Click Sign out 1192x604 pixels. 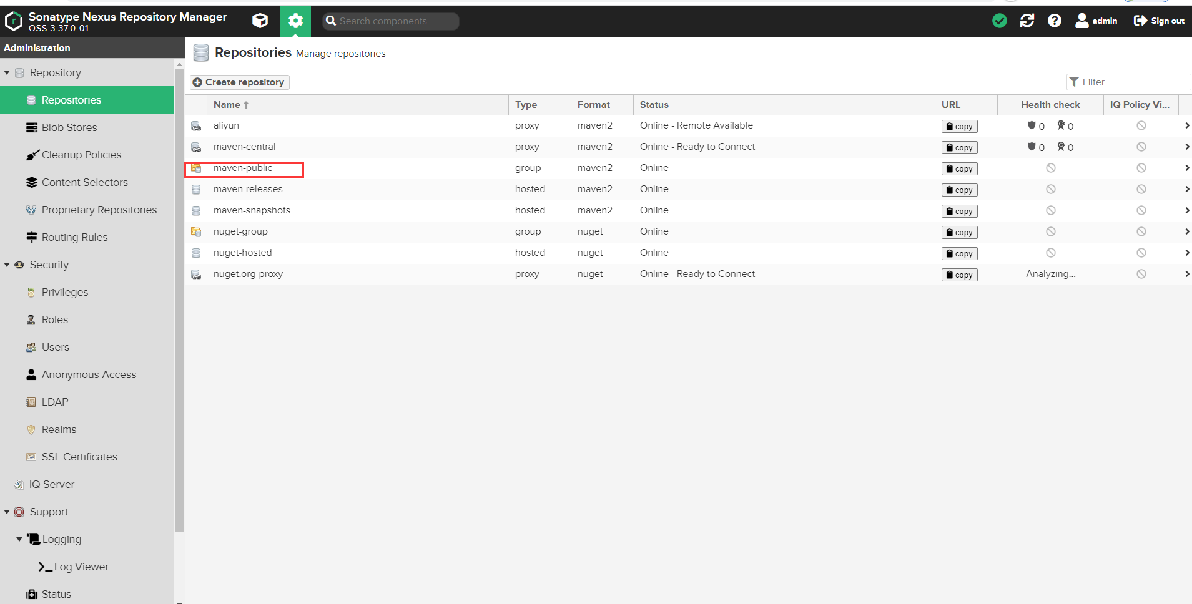pyautogui.click(x=1159, y=21)
